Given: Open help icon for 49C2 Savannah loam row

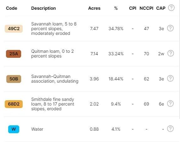Looking at the screenshot, I should coord(170,28).
